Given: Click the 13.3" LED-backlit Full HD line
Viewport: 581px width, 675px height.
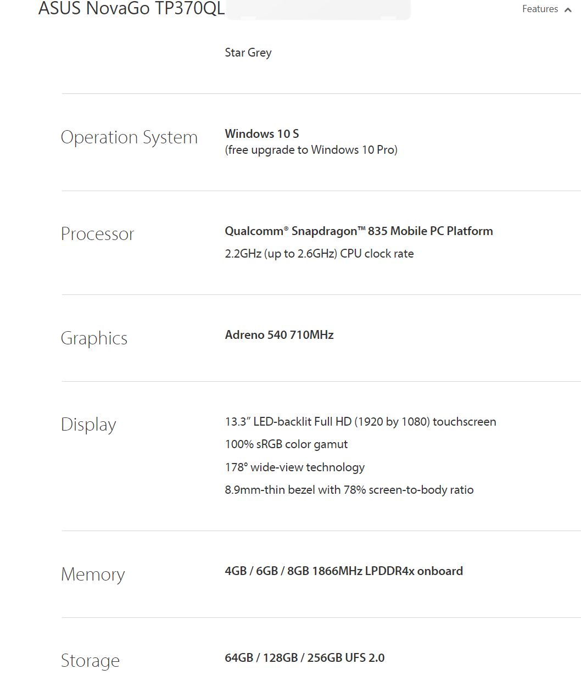Looking at the screenshot, I should click(360, 422).
